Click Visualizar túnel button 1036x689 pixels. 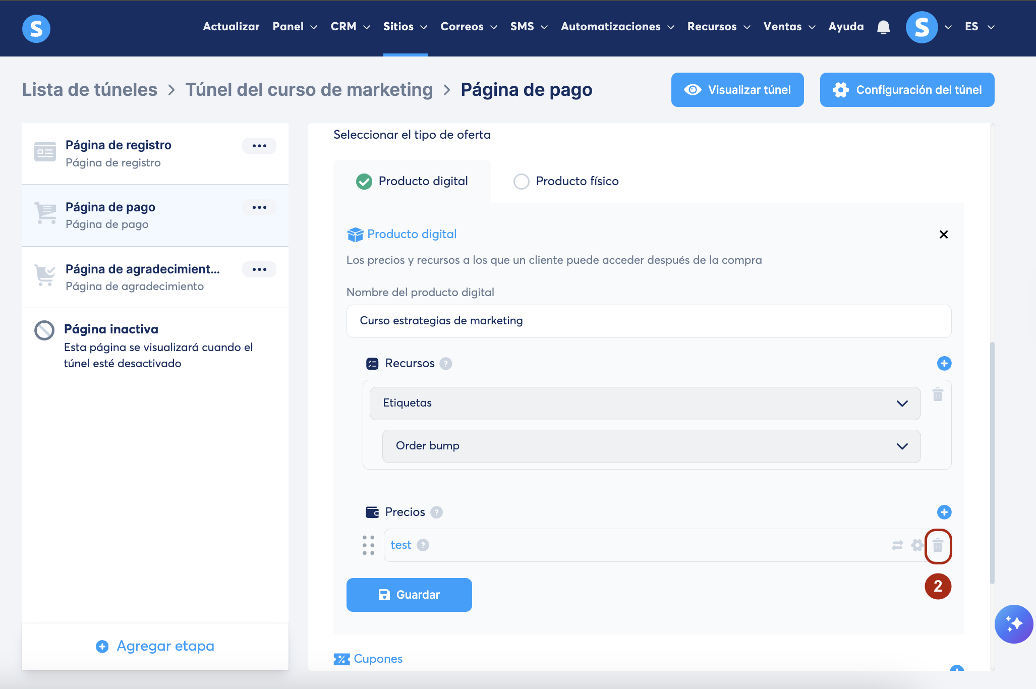737,90
